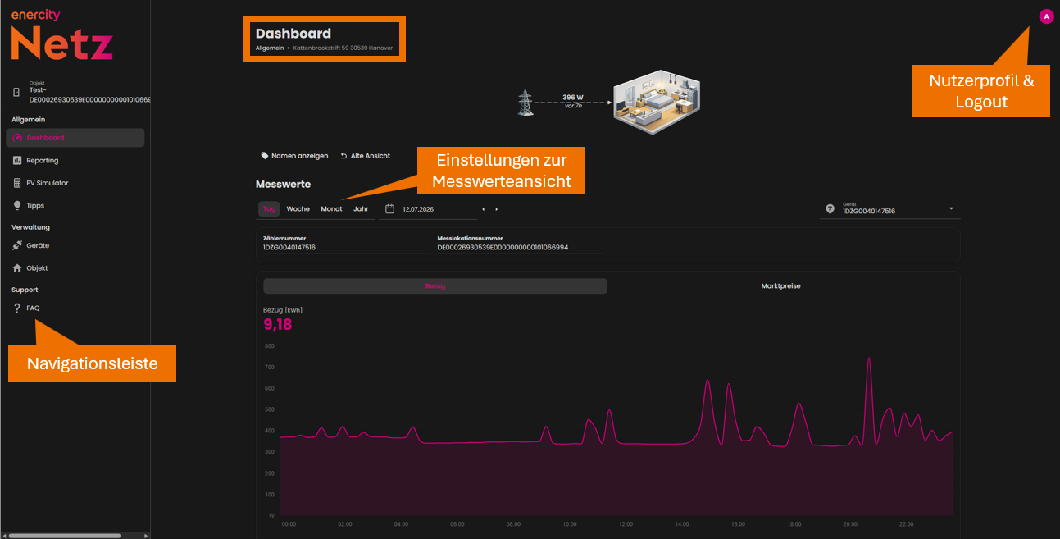This screenshot has width=1060, height=539.
Task: Toggle Namen anzeigen
Action: 294,156
